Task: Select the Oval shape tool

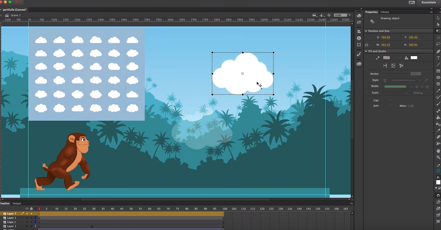Action: click(438, 78)
